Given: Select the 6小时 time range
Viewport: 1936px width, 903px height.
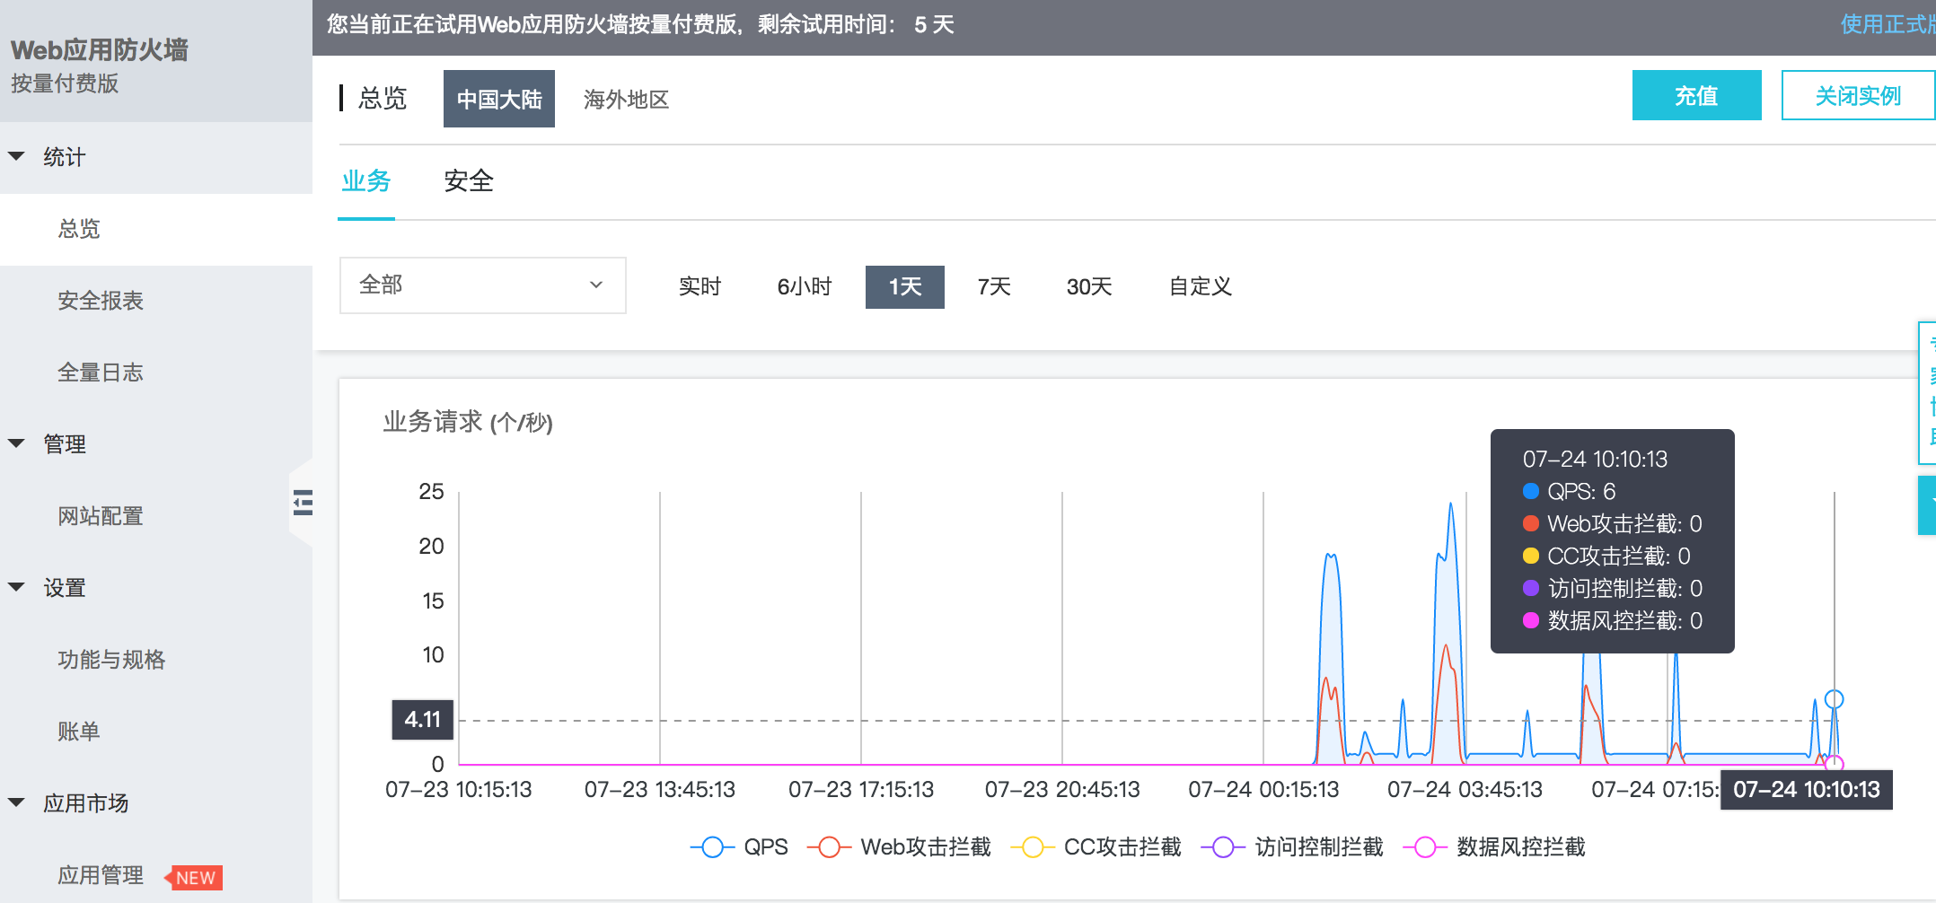Looking at the screenshot, I should [x=804, y=286].
